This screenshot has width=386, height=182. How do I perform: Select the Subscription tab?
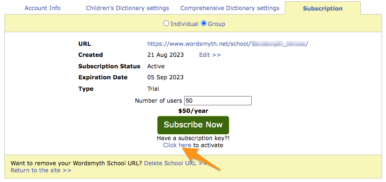(322, 8)
